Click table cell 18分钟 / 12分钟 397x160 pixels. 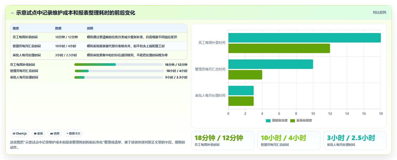pos(67,37)
